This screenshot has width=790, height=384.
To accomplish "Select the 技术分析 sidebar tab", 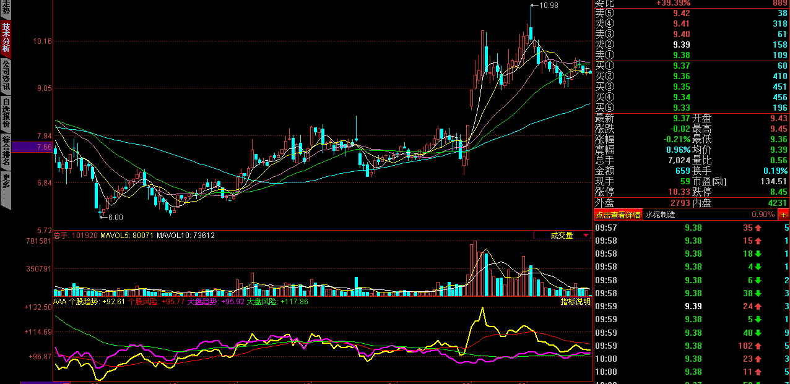I will (6, 38).
